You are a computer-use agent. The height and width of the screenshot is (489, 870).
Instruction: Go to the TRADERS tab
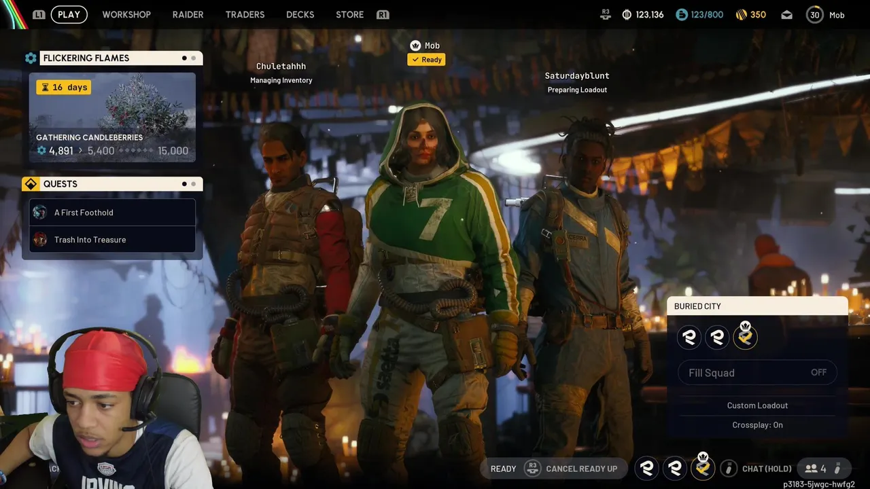click(x=245, y=14)
